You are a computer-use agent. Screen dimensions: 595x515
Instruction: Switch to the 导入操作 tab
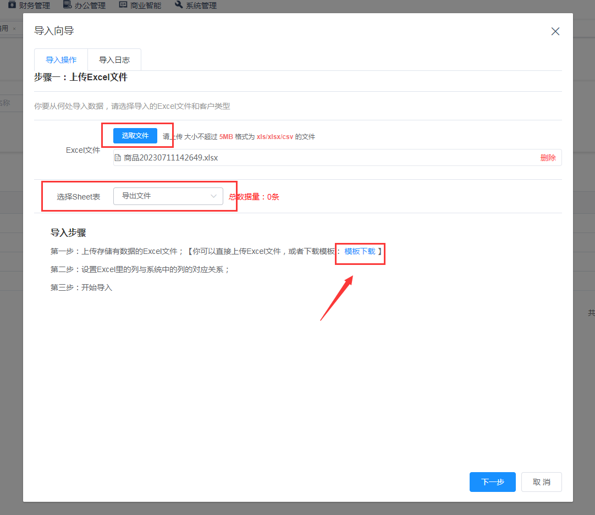(x=61, y=60)
